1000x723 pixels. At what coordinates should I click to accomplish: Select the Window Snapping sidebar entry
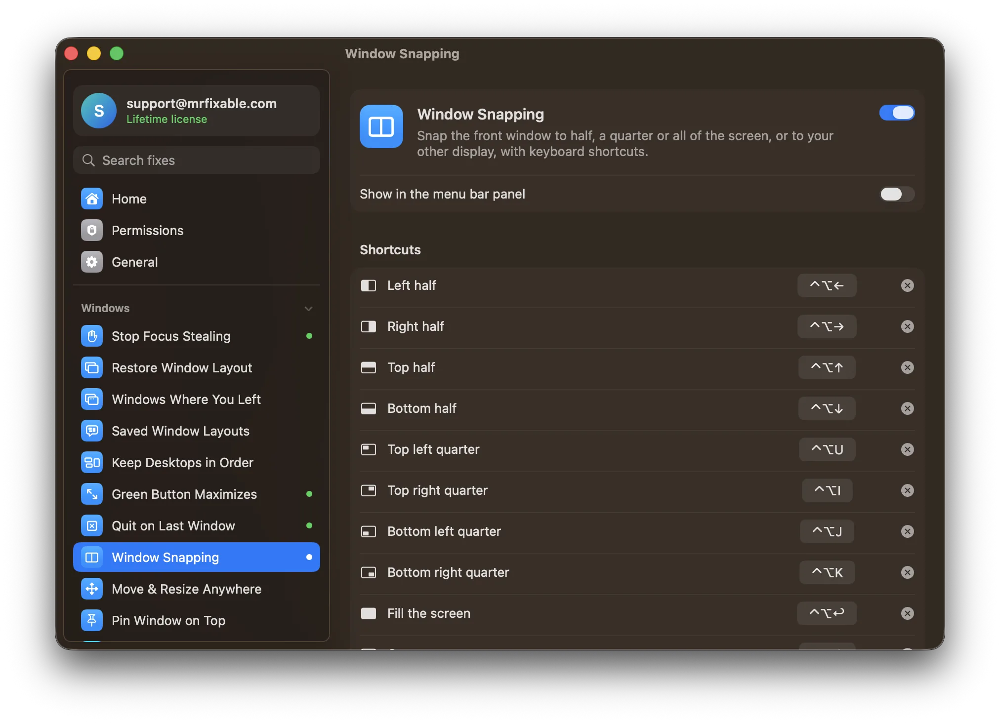tap(196, 558)
